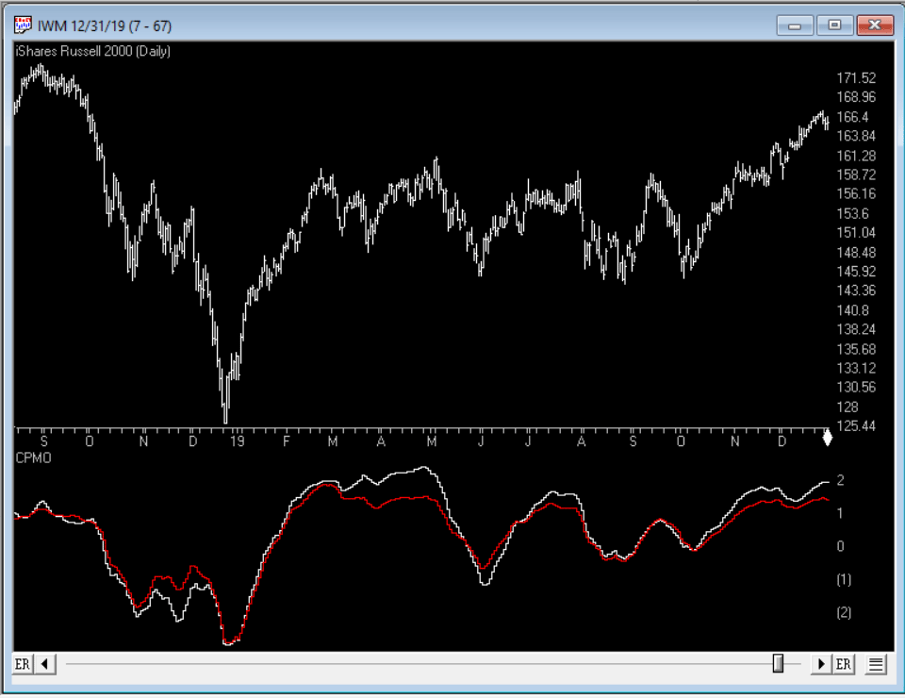This screenshot has height=698, width=905.
Task: Click the 128 price label
Action: pyautogui.click(x=847, y=407)
